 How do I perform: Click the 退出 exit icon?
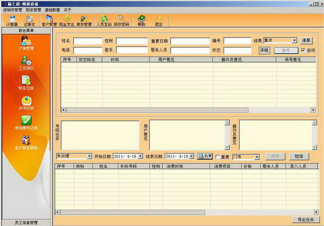[x=159, y=21]
